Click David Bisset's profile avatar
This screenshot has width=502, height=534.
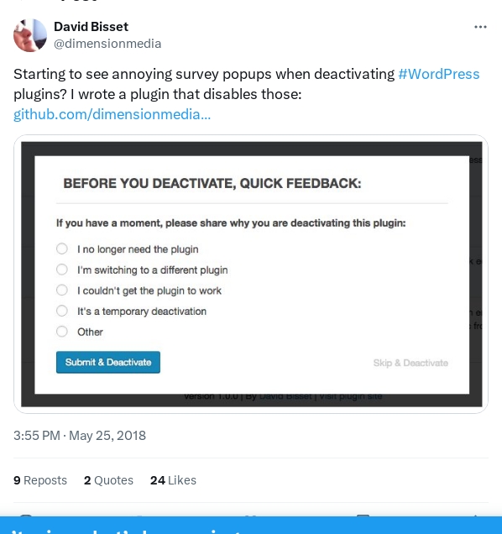click(30, 35)
